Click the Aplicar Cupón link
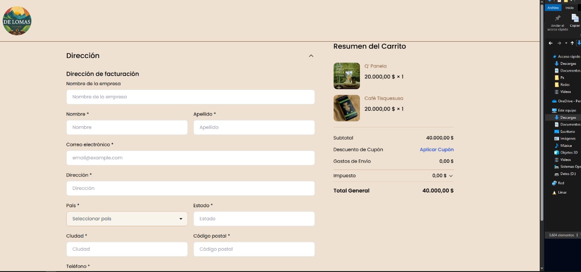 [436, 150]
